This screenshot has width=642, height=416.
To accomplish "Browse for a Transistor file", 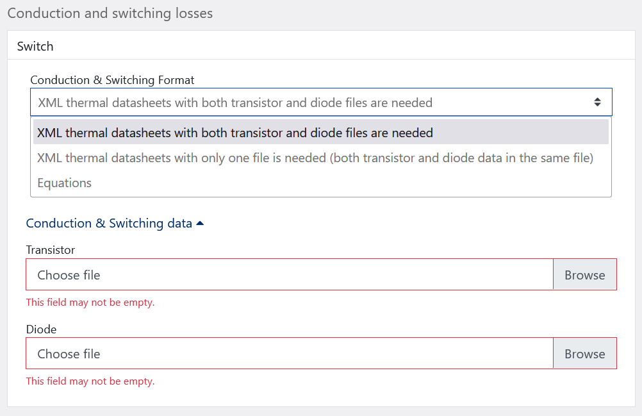I will 584,275.
